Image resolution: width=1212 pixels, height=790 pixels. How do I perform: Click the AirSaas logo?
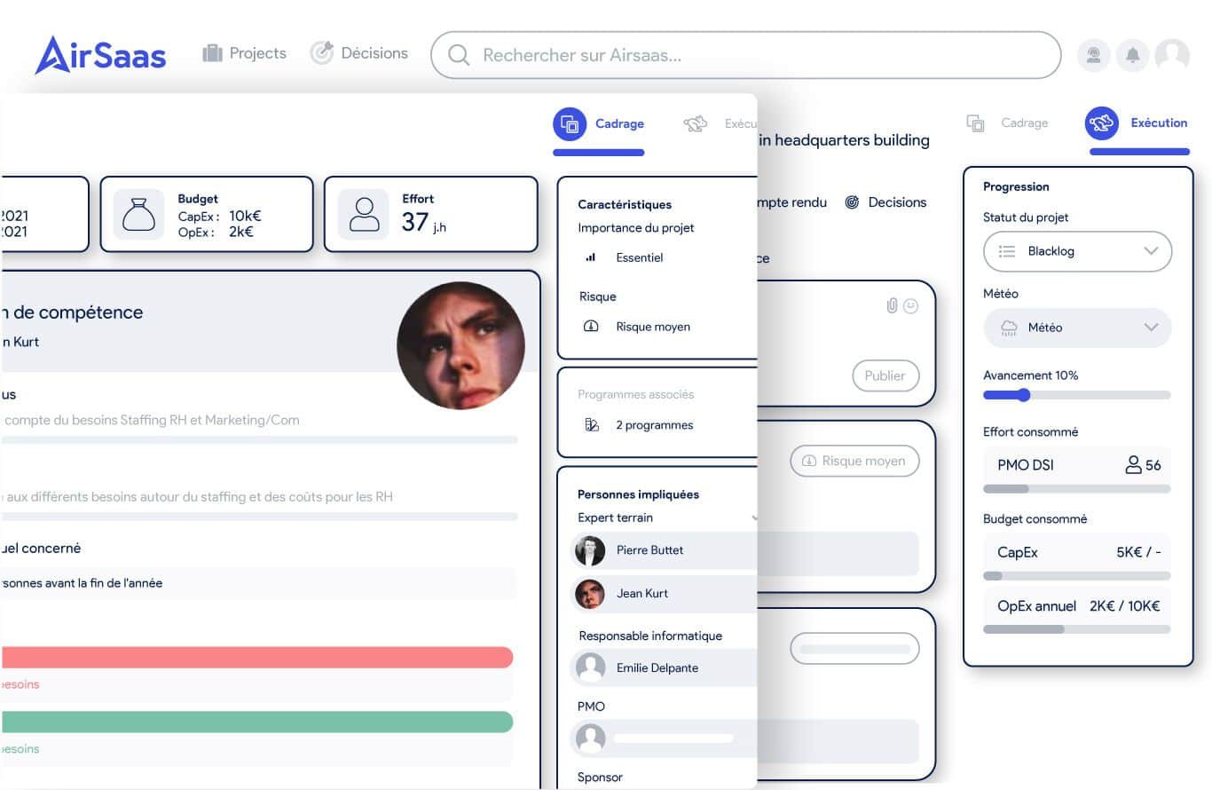[x=100, y=55]
